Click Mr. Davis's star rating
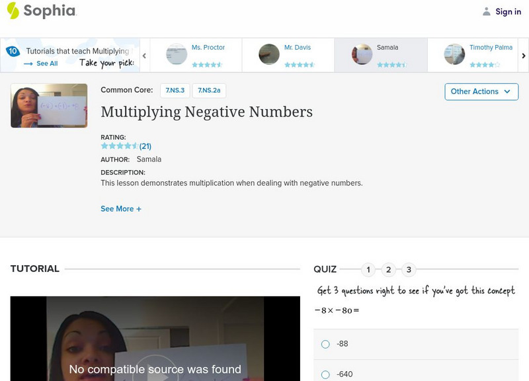The width and height of the screenshot is (529, 381). tap(300, 65)
